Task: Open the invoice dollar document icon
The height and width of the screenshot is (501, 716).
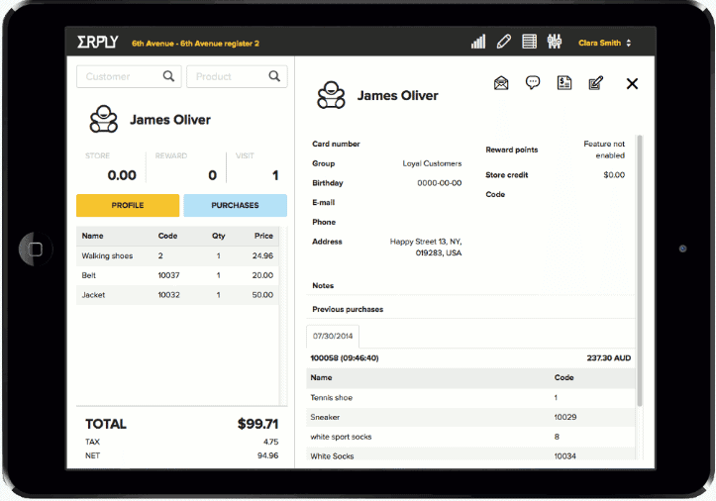Action: (563, 82)
